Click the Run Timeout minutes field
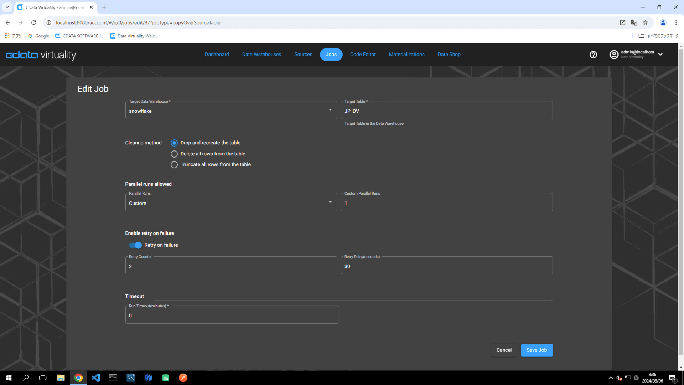This screenshot has height=385, width=684. [232, 315]
